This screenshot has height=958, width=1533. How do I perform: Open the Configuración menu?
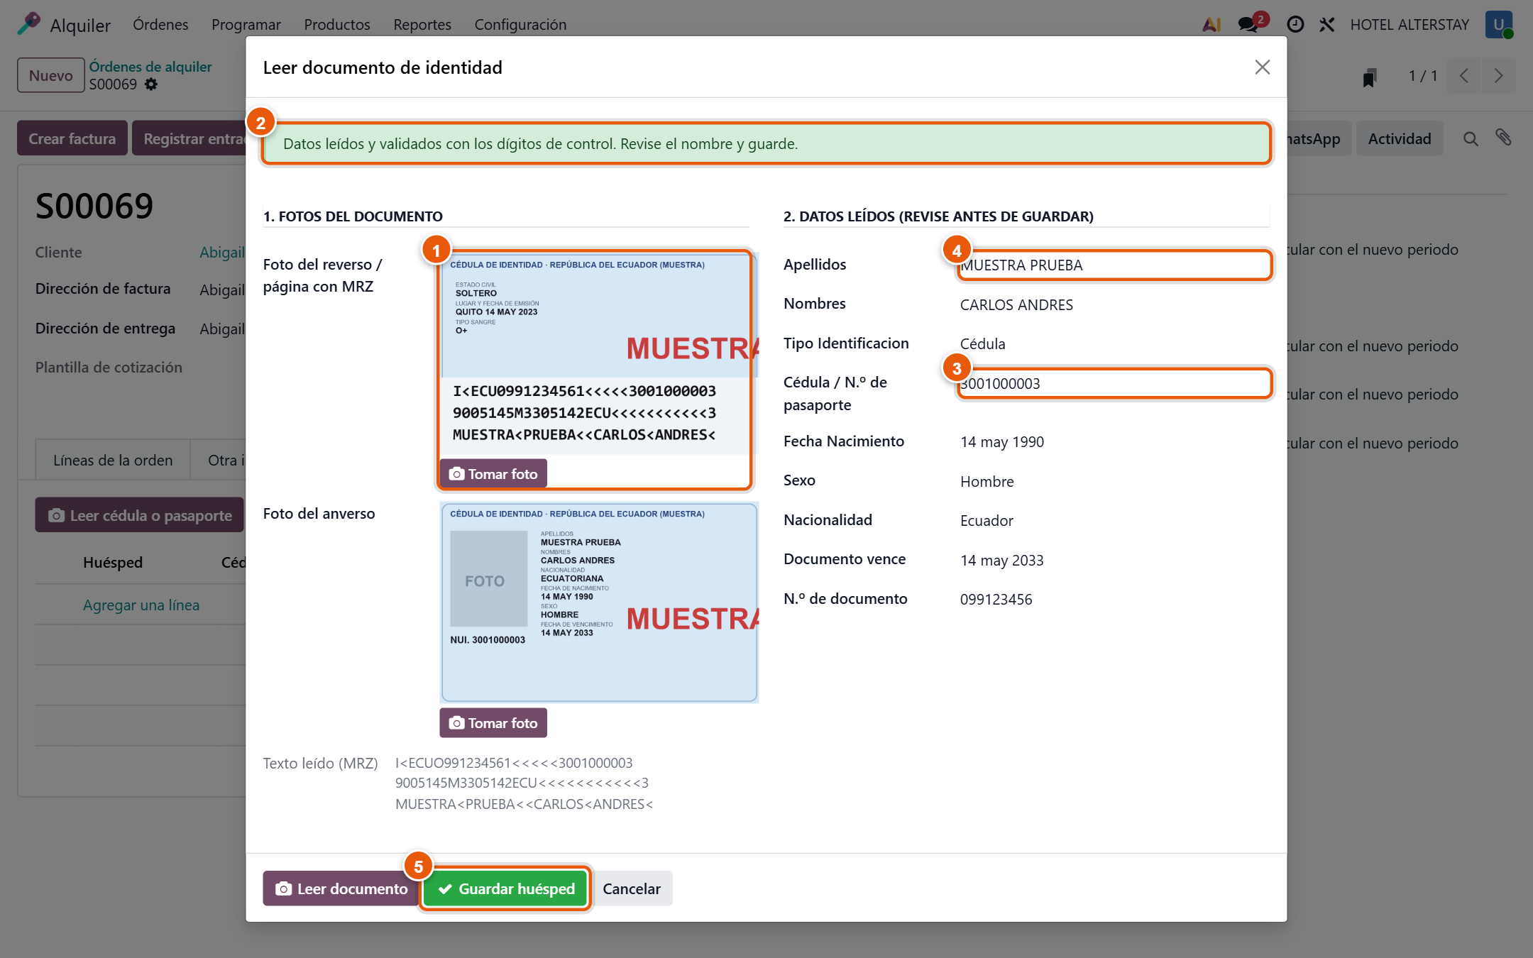pos(520,25)
